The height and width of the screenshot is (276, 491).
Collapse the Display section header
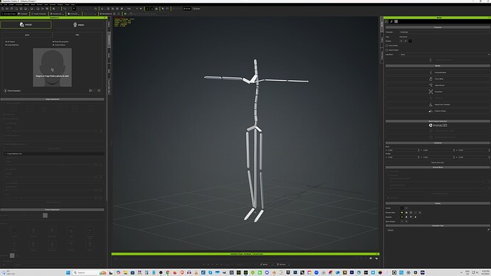[438, 203]
